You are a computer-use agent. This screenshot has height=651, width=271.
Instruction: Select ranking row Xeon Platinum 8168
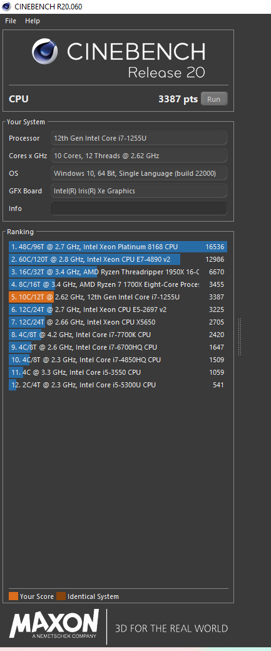(x=118, y=247)
